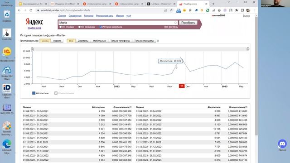Click the wordstat.yandex.ru address bar

pos(100,10)
